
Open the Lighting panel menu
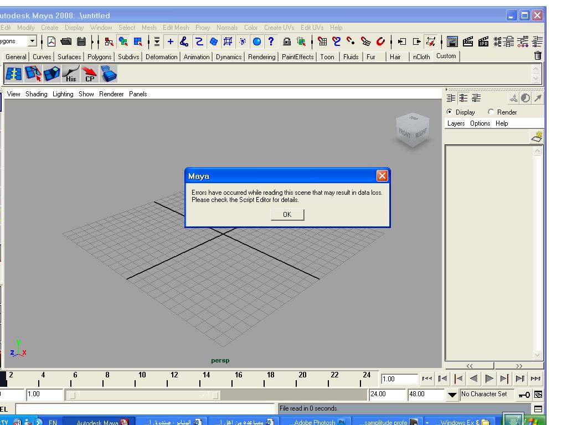[63, 94]
